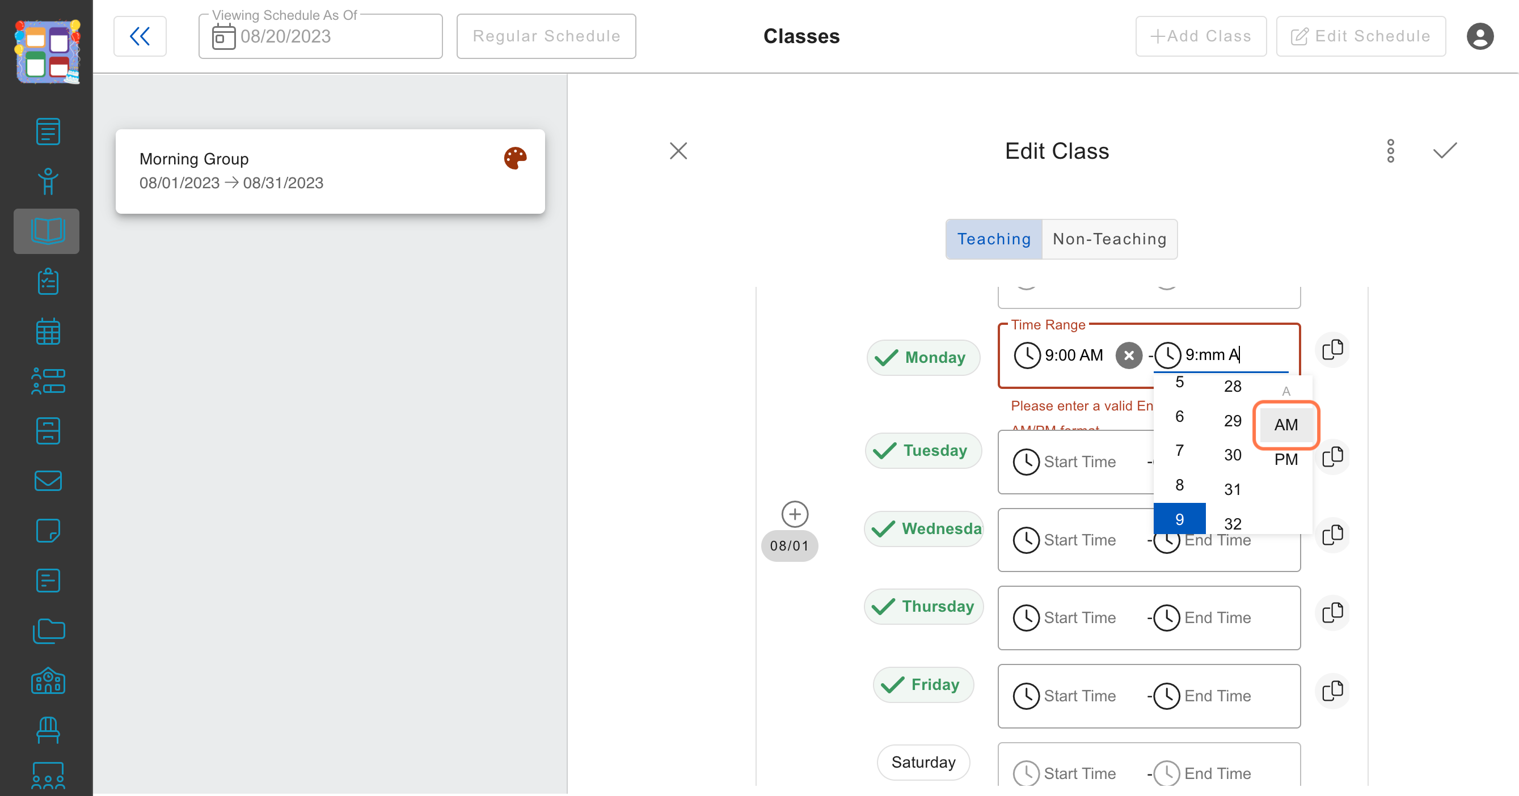Open the Classes open-book sidebar icon
This screenshot has height=796, width=1519.
[x=47, y=231]
